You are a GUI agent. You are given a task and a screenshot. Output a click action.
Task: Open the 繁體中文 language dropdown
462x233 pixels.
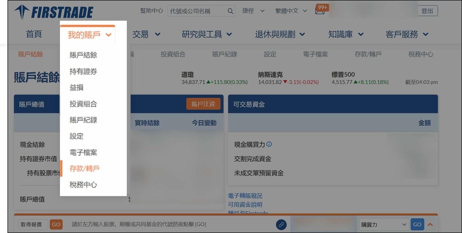point(291,11)
